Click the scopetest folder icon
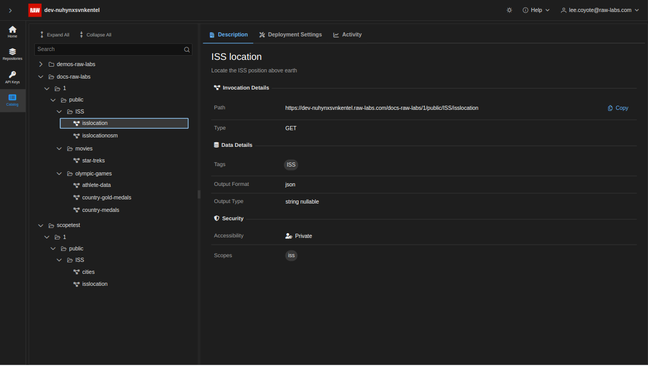 click(x=51, y=225)
